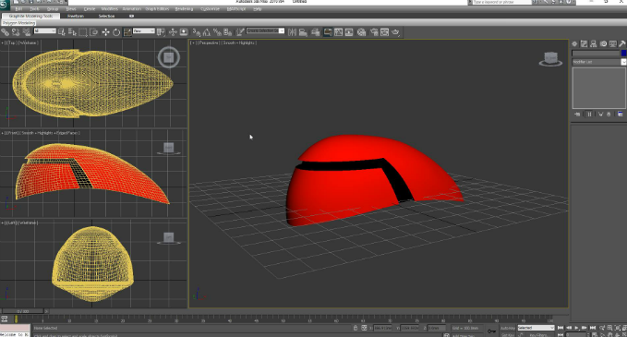The width and height of the screenshot is (627, 337).
Task: Activate the Select and Move tool
Action: pos(105,32)
